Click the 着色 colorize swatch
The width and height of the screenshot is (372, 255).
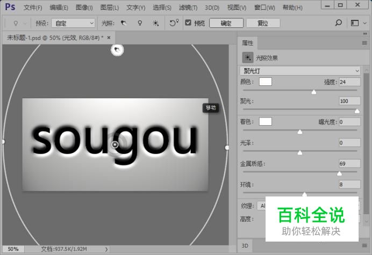click(x=266, y=121)
